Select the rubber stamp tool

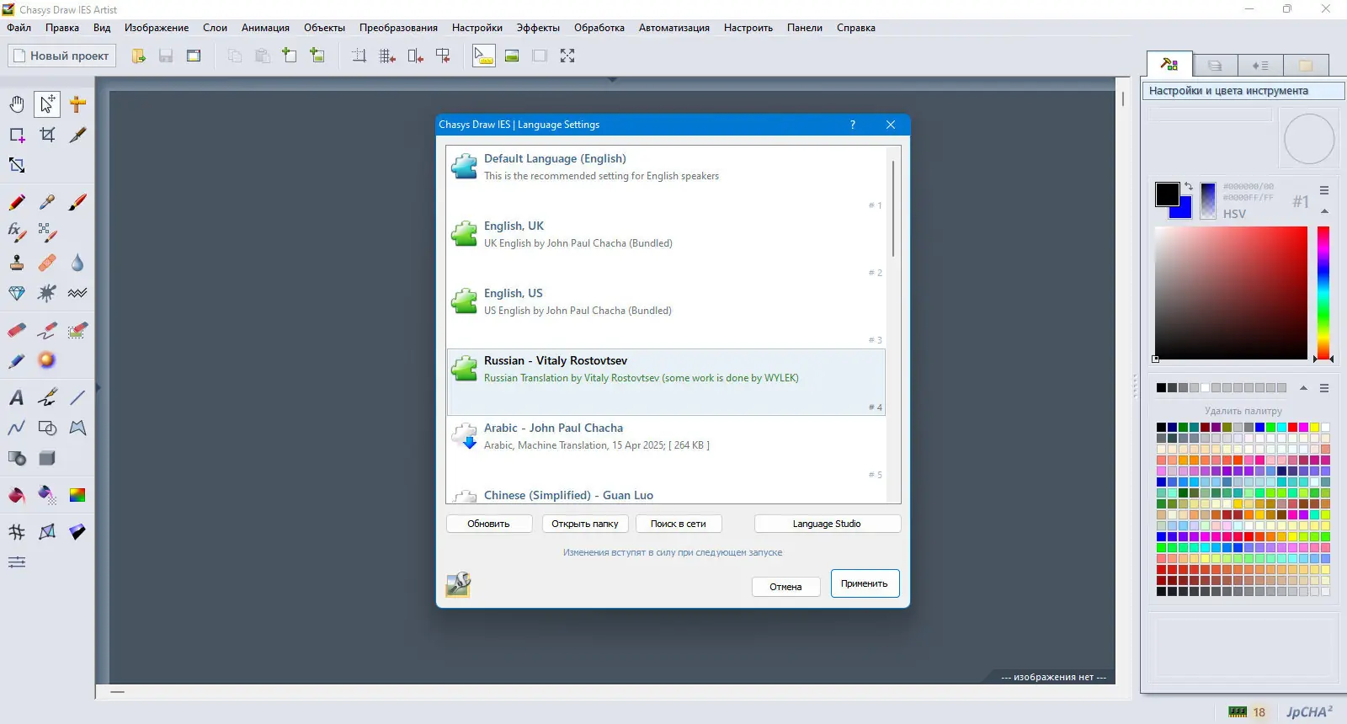[17, 264]
